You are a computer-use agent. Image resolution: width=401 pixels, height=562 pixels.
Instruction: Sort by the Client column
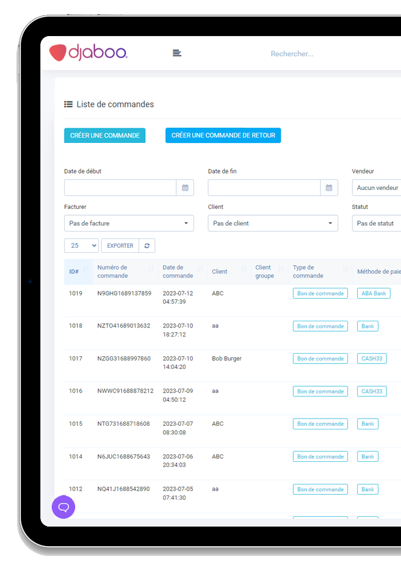[229, 271]
